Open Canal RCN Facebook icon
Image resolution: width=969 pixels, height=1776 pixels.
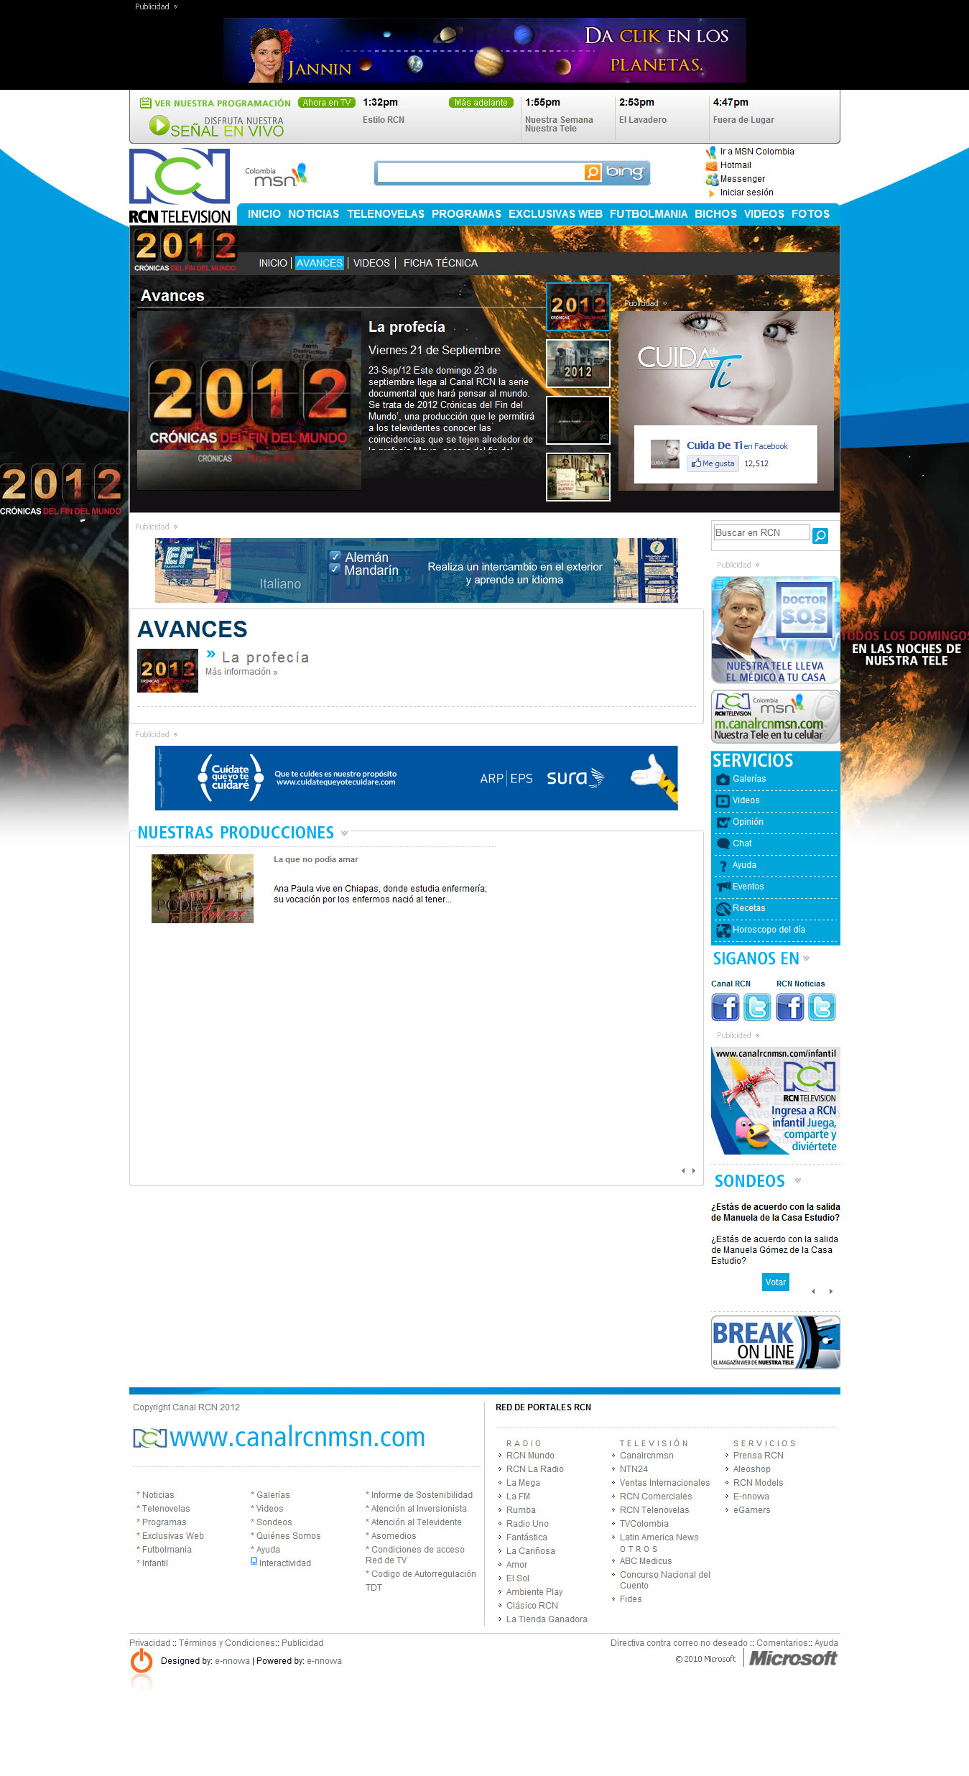coord(725,1007)
